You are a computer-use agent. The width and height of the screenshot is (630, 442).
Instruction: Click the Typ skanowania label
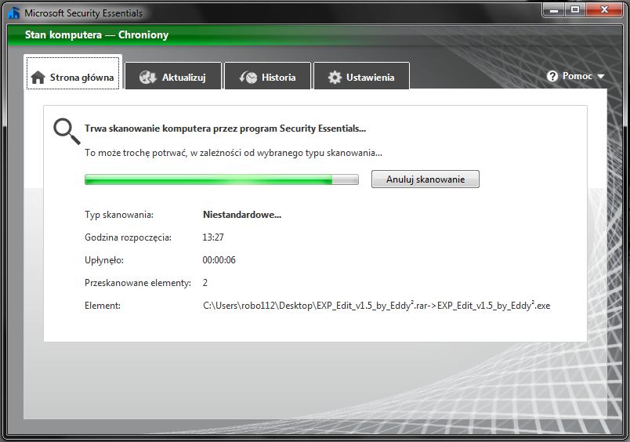pos(119,215)
